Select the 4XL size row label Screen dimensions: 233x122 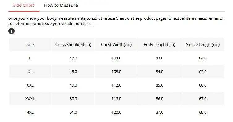point(30,112)
